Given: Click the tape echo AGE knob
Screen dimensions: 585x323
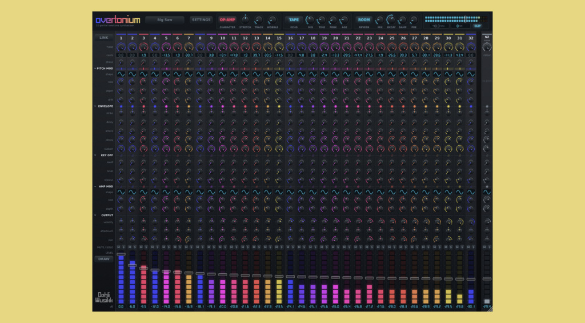Looking at the screenshot, I should (x=344, y=20).
